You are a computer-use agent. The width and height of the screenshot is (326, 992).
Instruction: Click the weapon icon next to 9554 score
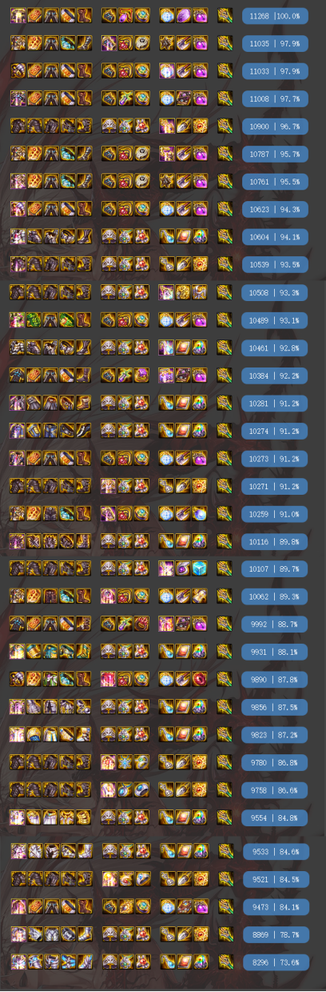click(x=225, y=817)
